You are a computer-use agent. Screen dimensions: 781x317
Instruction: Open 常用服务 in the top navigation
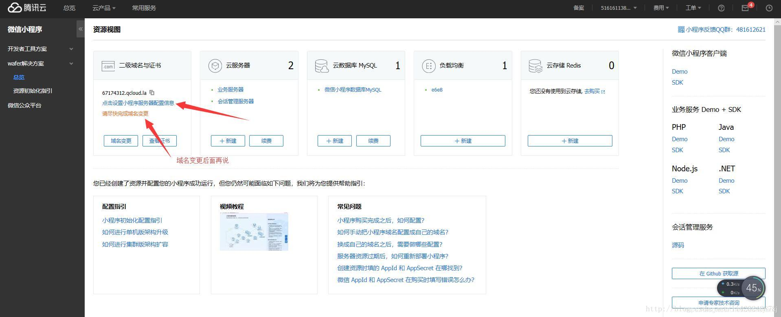(x=144, y=8)
